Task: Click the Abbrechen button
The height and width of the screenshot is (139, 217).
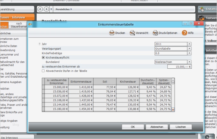Action: click(157, 127)
